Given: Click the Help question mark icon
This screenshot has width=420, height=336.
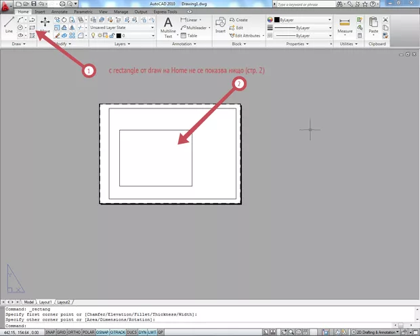Looking at the screenshot, I should [x=373, y=4].
